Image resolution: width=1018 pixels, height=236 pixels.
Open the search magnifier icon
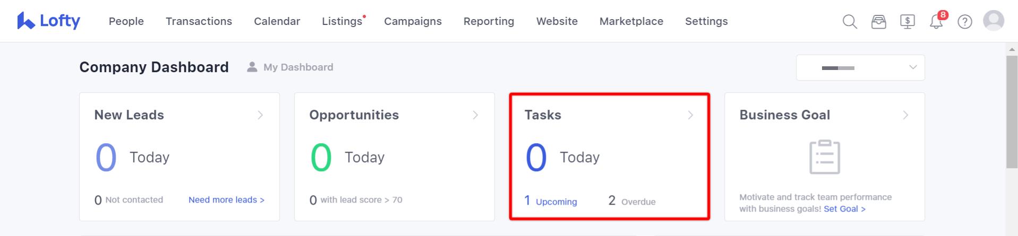(850, 22)
